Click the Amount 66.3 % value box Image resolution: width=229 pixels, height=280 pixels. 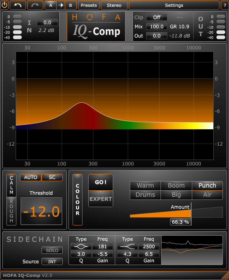(x=181, y=222)
